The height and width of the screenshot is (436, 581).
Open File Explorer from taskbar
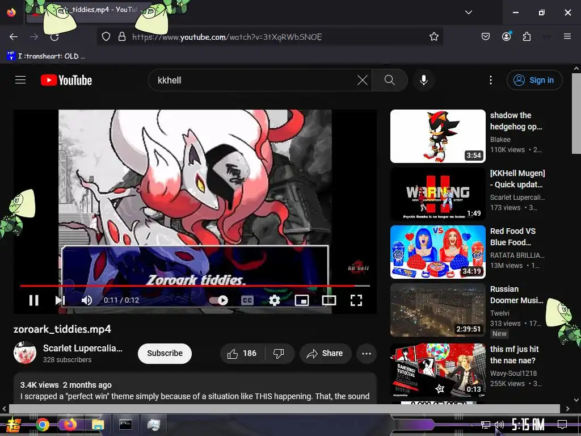[x=98, y=425]
